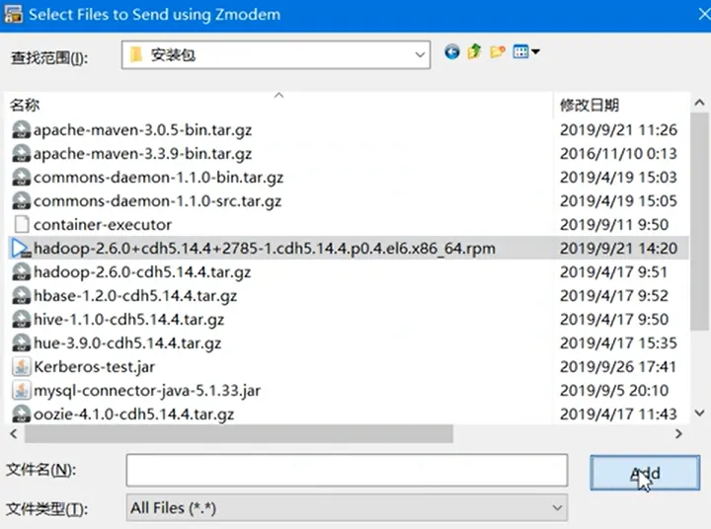Click the horizontal scrollbar thumb
Image resolution: width=711 pixels, height=529 pixels.
point(239,434)
